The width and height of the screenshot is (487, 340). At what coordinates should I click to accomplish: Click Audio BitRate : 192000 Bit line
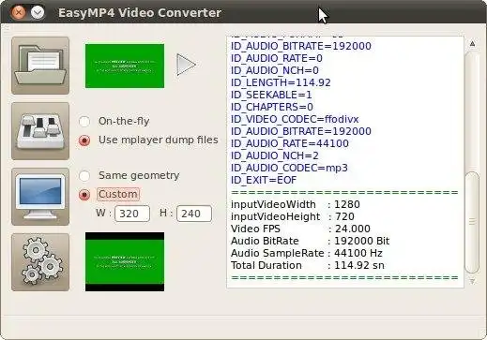coord(310,241)
